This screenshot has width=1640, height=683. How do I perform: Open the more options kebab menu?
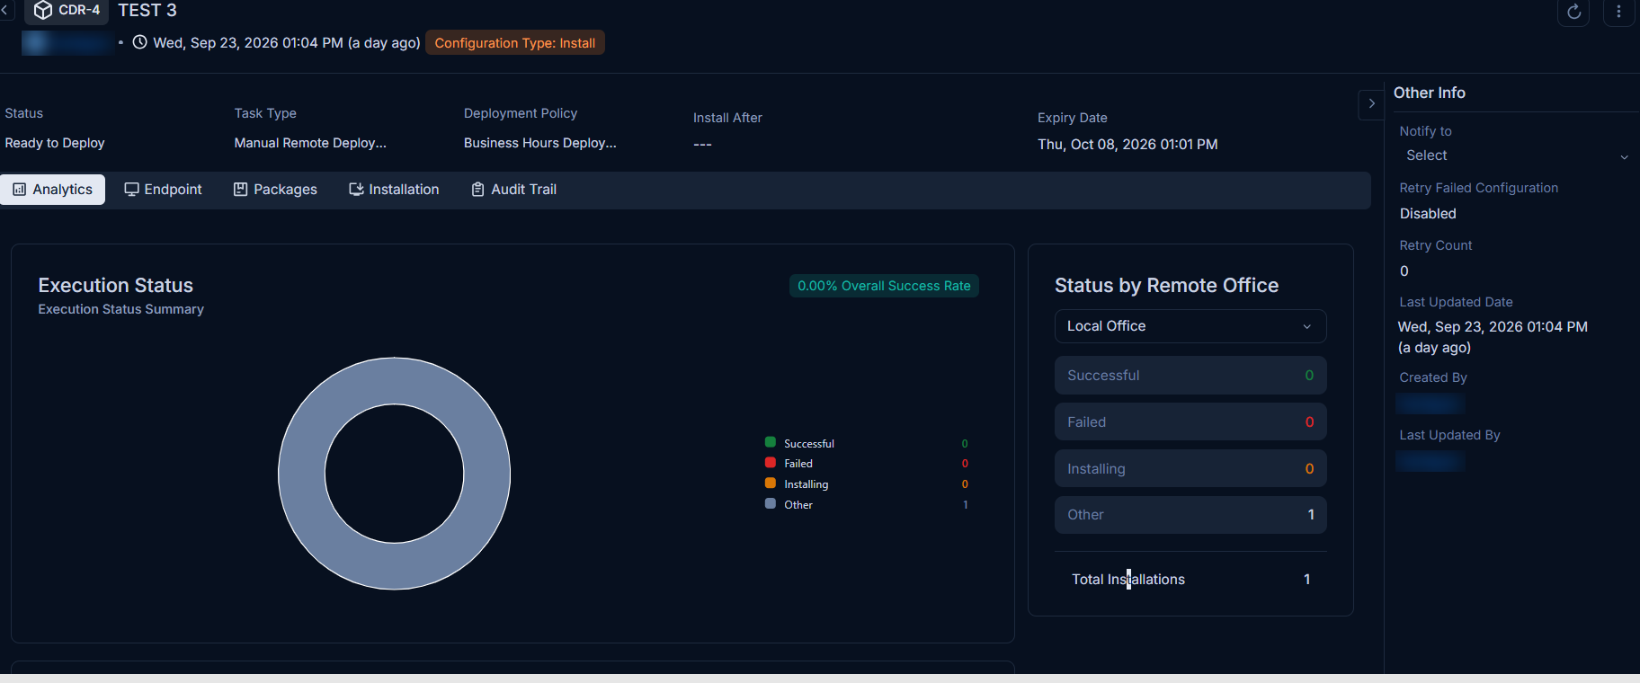1618,12
